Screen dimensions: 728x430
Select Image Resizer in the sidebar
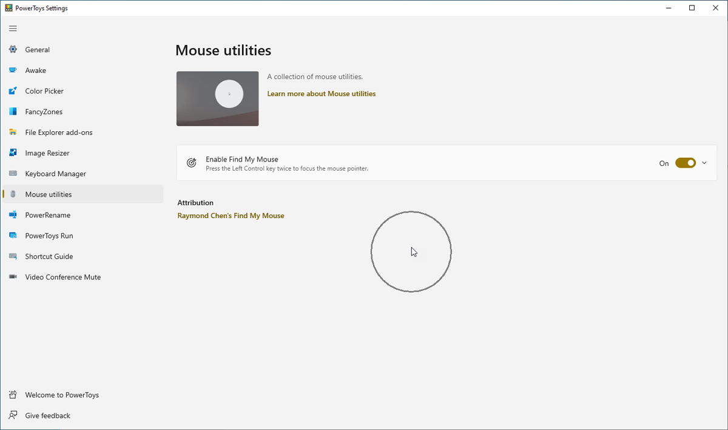point(83,153)
